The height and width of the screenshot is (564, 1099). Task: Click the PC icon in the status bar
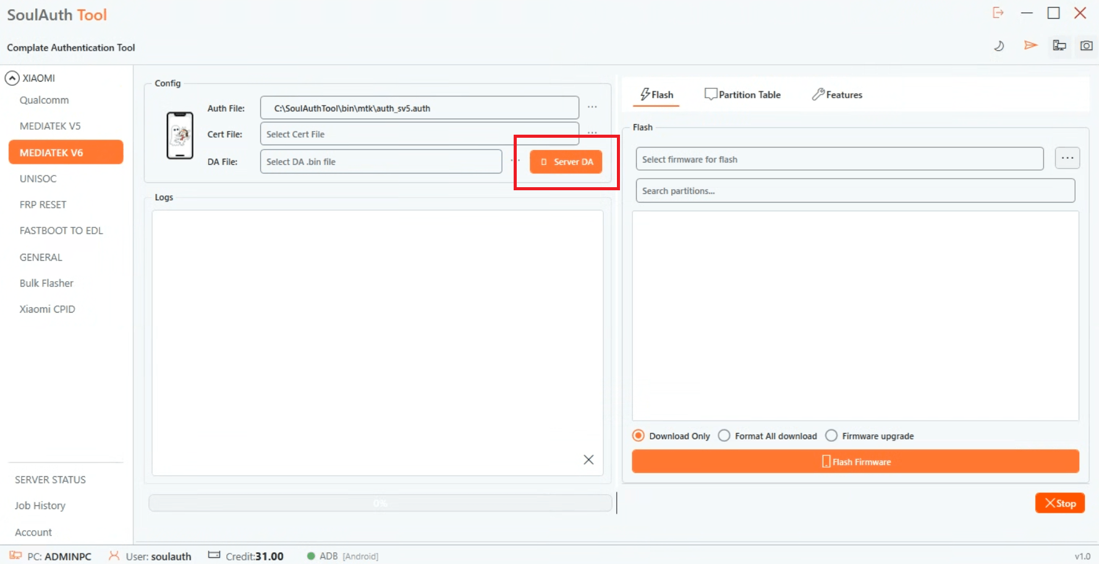[15, 555]
